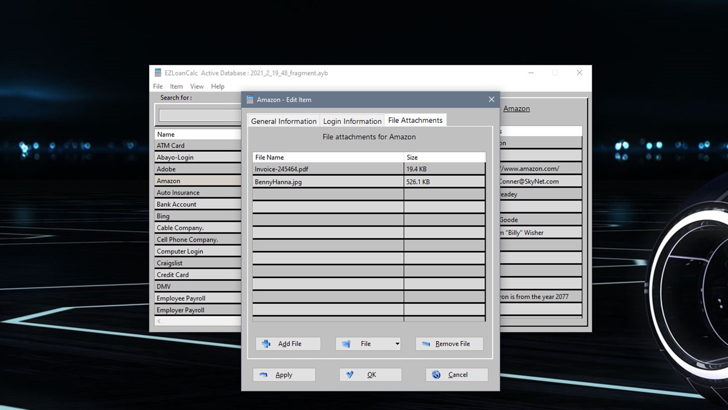The width and height of the screenshot is (728, 410).
Task: Click the Add File plus icon
Action: pyautogui.click(x=266, y=344)
